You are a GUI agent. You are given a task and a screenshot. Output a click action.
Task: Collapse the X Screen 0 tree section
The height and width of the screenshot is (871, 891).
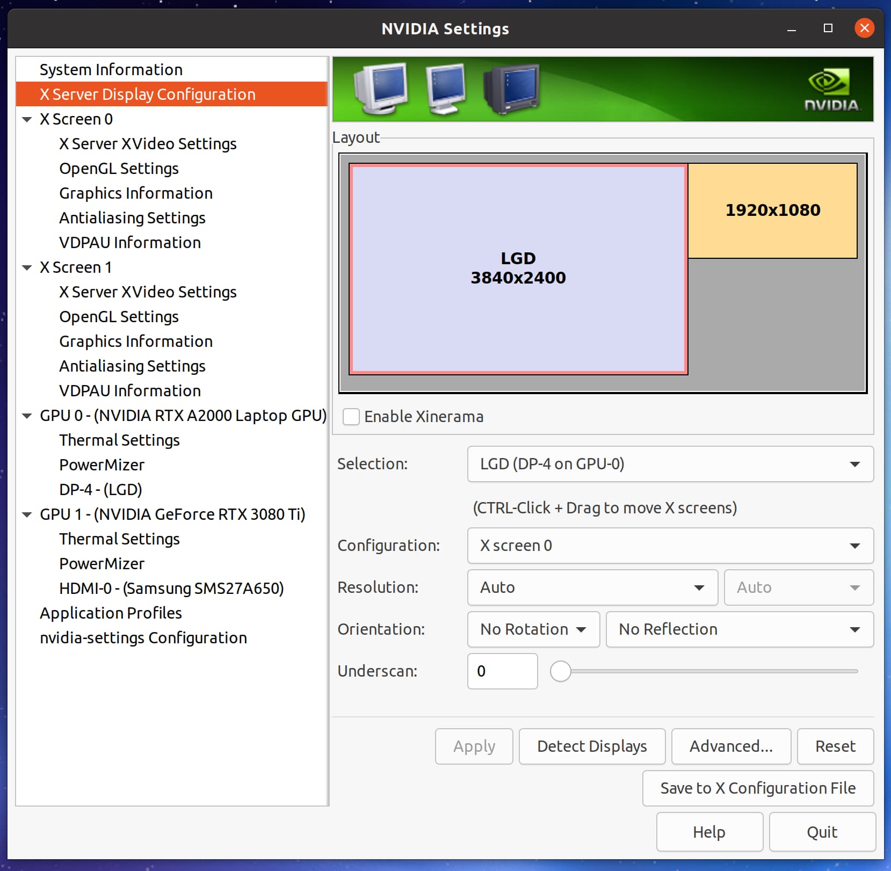pyautogui.click(x=27, y=119)
